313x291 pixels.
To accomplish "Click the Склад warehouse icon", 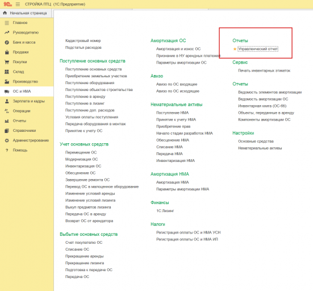I will (7, 72).
